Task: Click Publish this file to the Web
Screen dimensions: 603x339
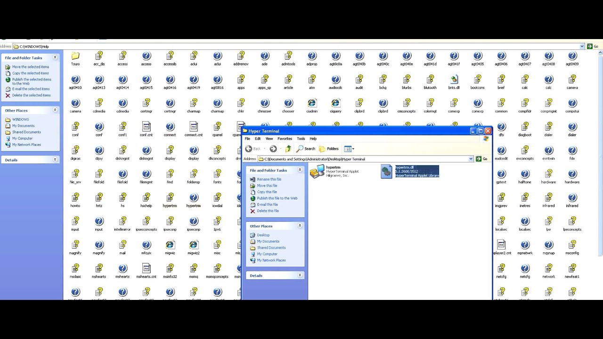Action: coord(277,198)
